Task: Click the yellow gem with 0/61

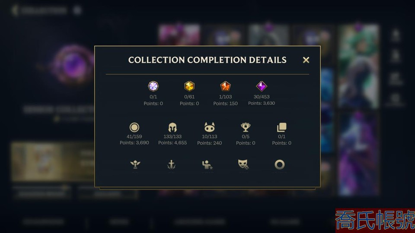Action: 189,86
